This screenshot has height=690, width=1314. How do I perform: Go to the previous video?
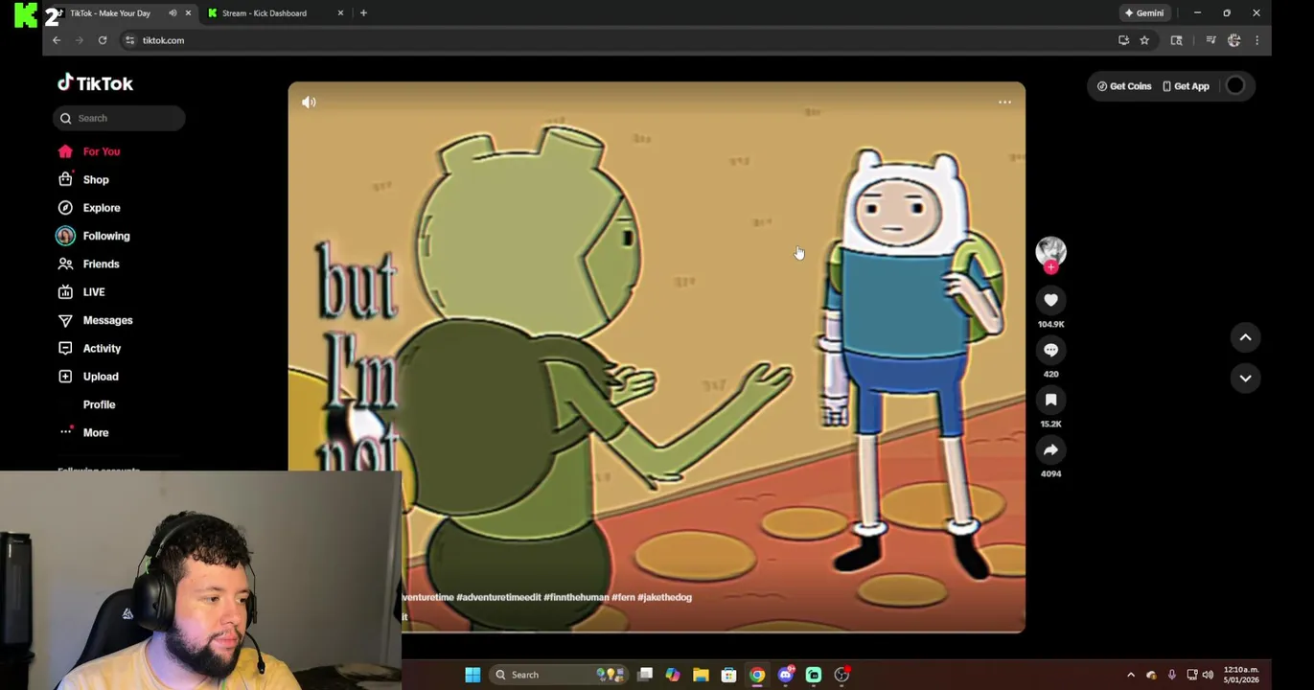(1245, 337)
